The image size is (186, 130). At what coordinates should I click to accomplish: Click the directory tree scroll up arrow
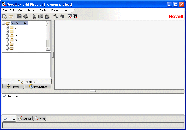coord(48,23)
